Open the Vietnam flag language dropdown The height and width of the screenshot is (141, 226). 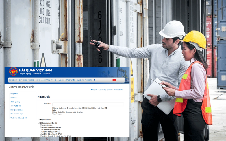tap(115, 80)
